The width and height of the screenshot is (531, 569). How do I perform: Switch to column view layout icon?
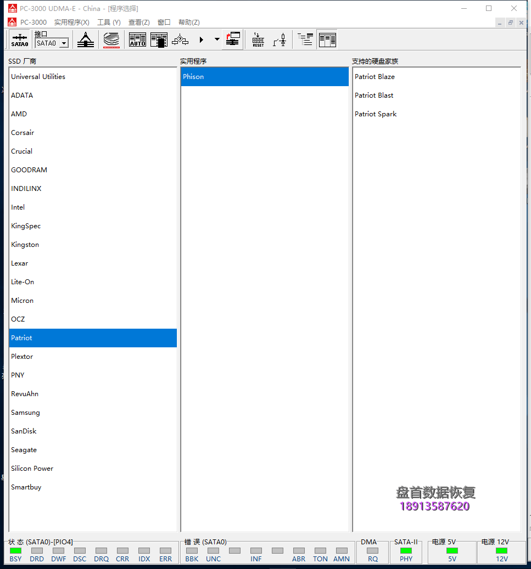[327, 40]
